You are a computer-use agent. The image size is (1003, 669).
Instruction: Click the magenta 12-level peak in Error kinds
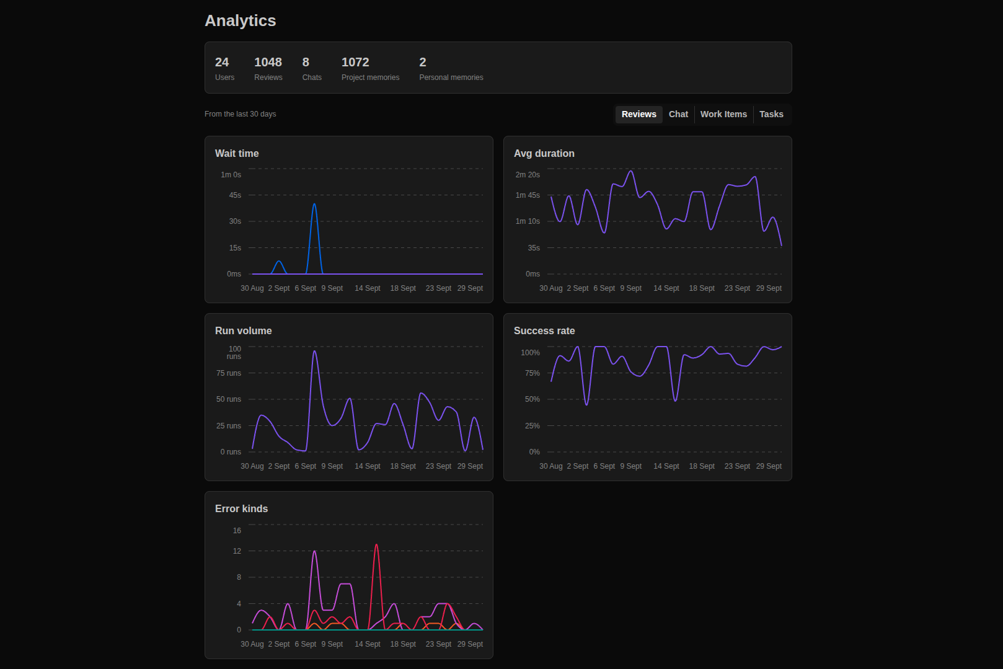314,552
